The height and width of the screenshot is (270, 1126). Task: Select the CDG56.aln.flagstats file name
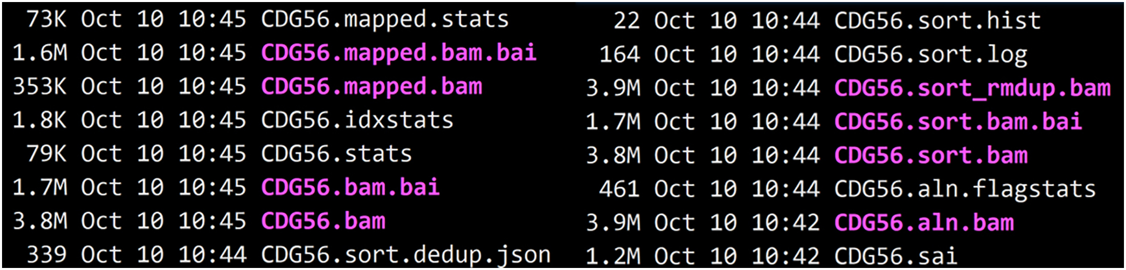[x=965, y=190]
